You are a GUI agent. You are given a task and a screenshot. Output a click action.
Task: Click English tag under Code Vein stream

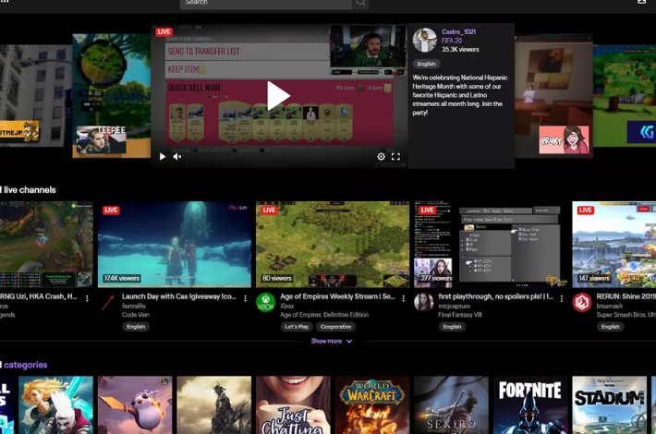136,327
